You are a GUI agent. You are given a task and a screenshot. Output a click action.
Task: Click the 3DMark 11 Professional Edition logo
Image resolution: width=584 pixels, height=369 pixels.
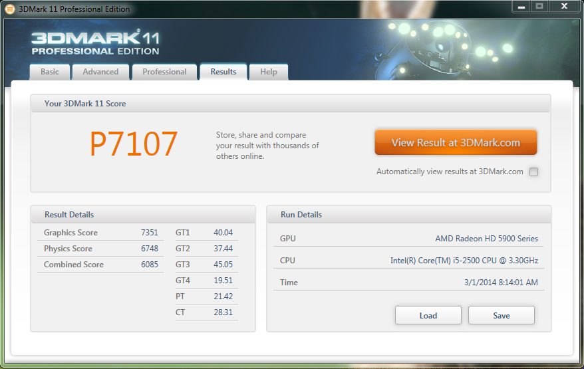(x=95, y=43)
